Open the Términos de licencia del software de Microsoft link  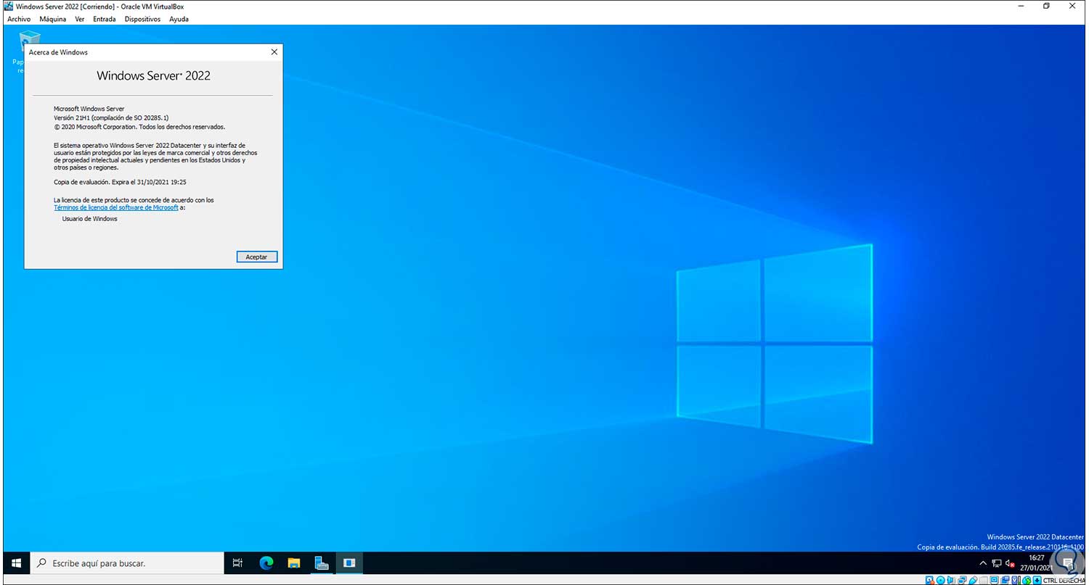(116, 207)
